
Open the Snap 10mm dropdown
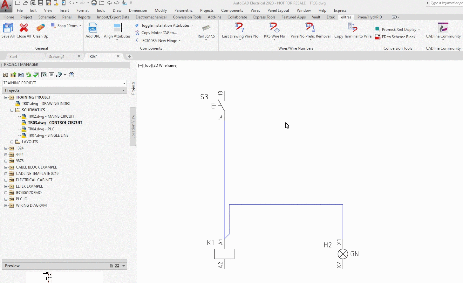point(80,26)
